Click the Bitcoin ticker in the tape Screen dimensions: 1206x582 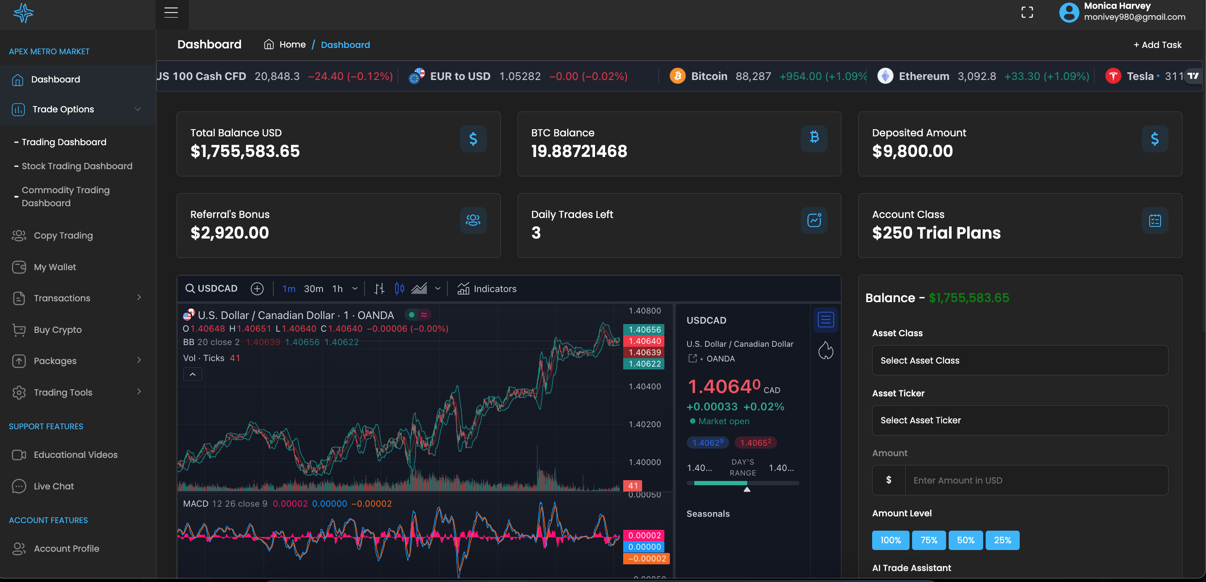[767, 76]
